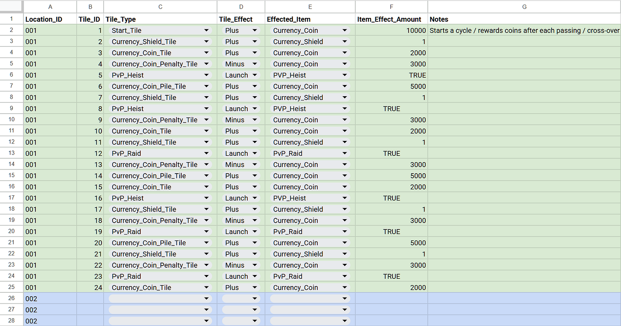The height and width of the screenshot is (326, 621).
Task: Open Tile_Type dropdown in row 25 Currency_Coin_Tile
Action: point(206,288)
